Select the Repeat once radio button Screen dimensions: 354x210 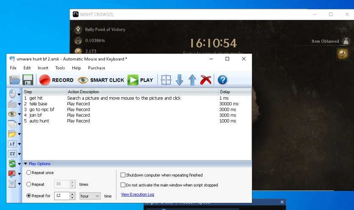pyautogui.click(x=29, y=172)
